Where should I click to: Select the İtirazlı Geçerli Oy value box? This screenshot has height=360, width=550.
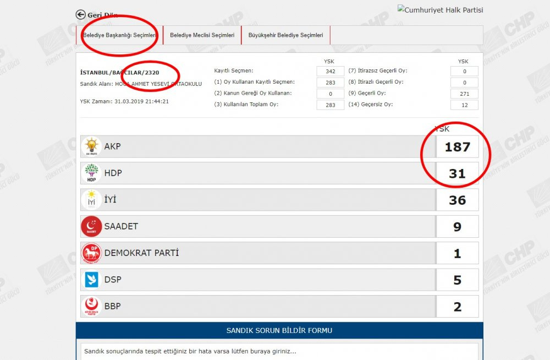pos(464,83)
